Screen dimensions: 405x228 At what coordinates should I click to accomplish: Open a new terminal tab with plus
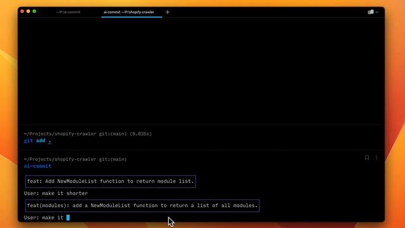167,12
